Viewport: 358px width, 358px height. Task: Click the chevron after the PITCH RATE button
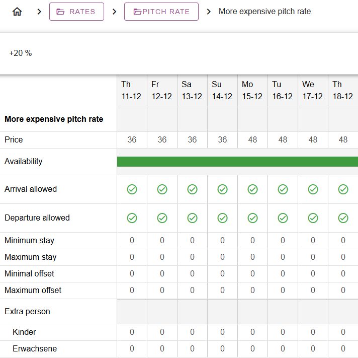pos(209,12)
